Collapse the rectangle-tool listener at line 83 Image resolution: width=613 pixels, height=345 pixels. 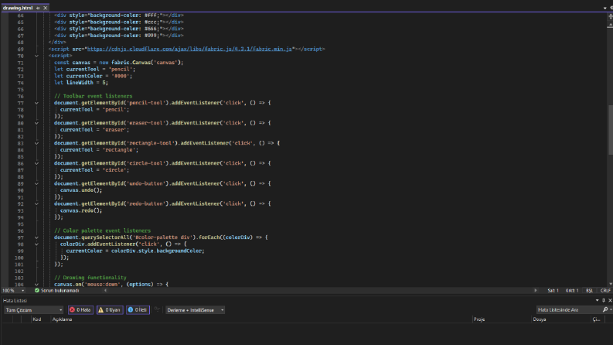click(36, 143)
